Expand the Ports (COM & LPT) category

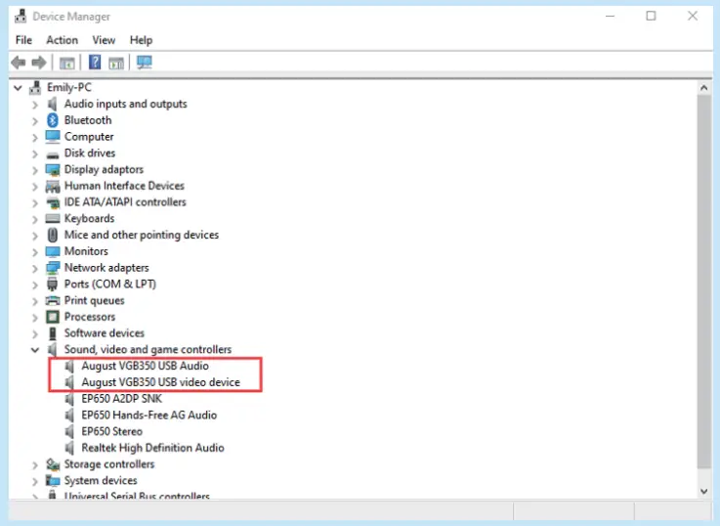[x=35, y=285]
